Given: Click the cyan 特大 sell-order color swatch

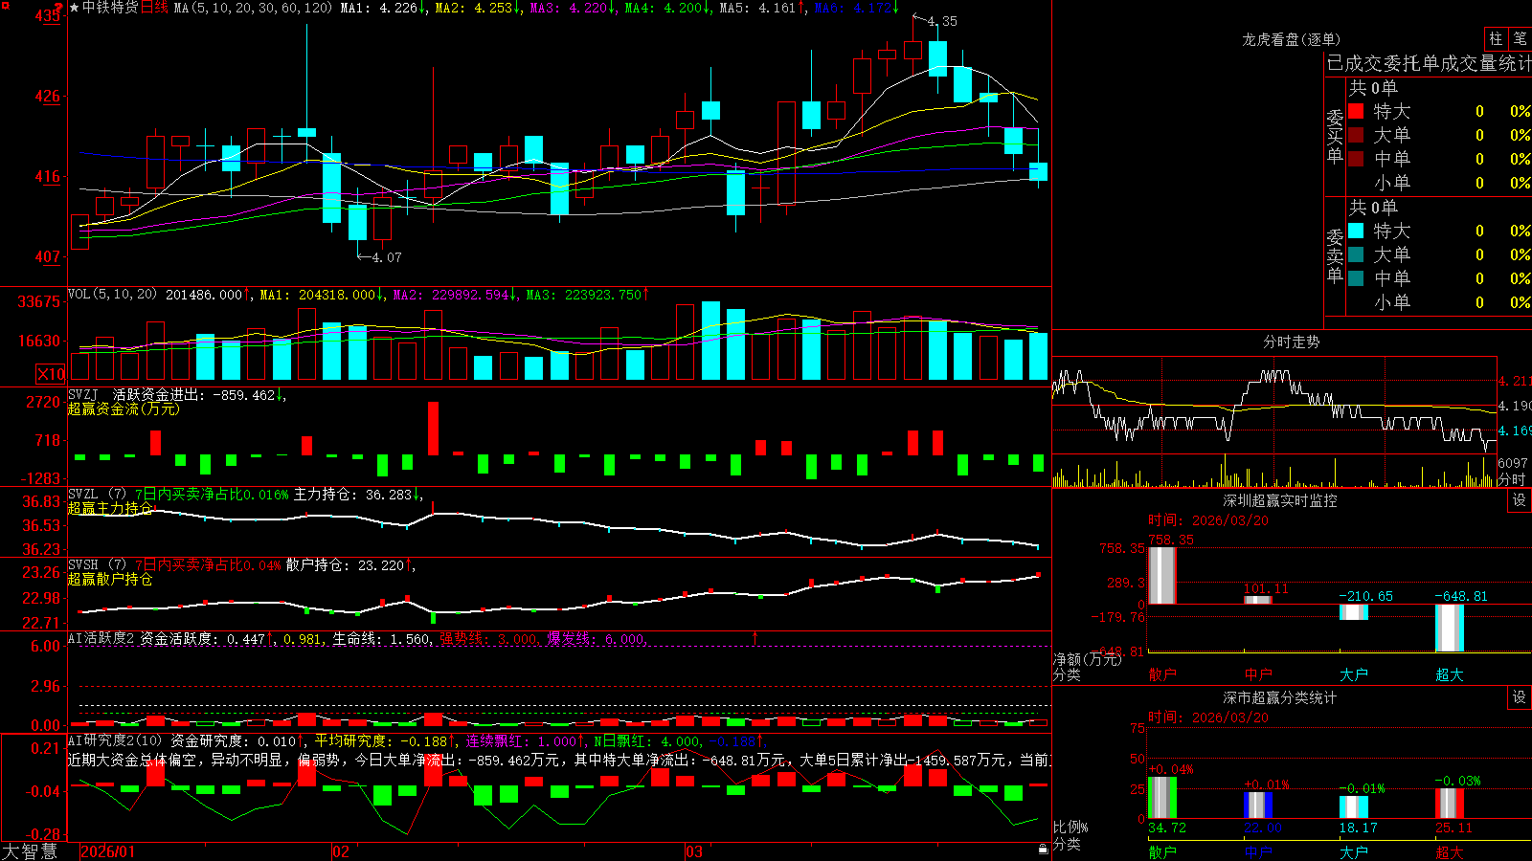Looking at the screenshot, I should point(1356,231).
